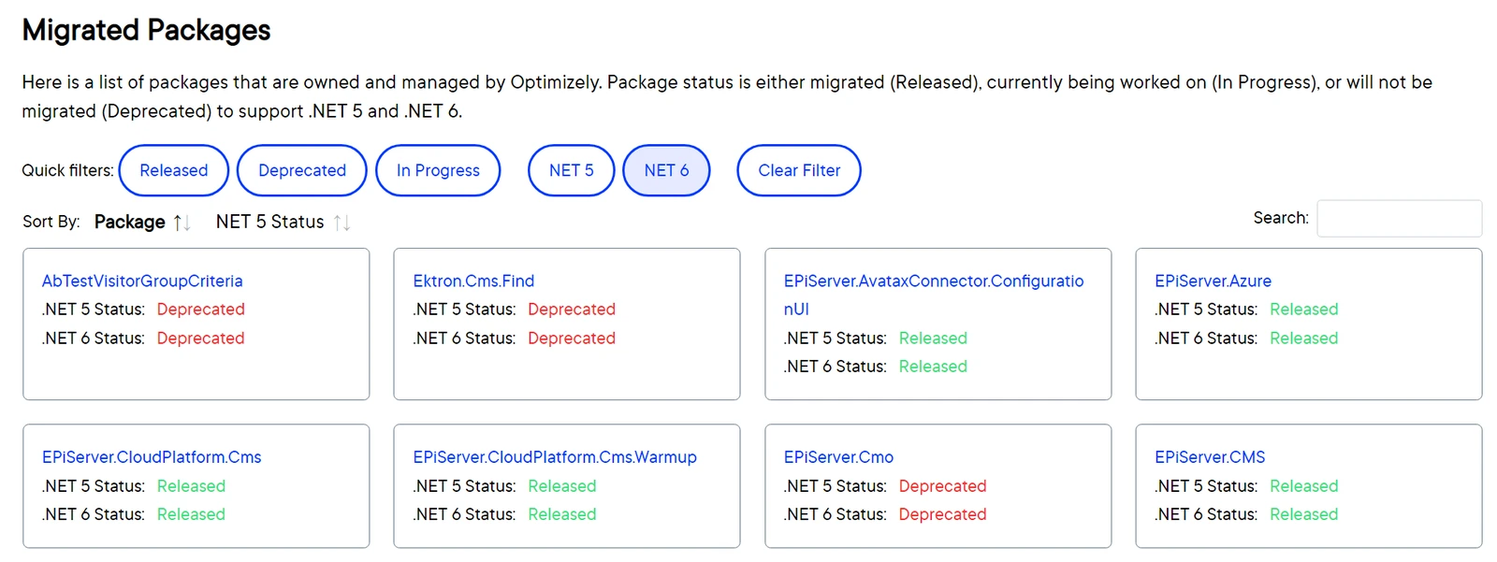This screenshot has width=1497, height=562.
Task: Open the EPiServer.Azure package link
Action: tap(1213, 281)
